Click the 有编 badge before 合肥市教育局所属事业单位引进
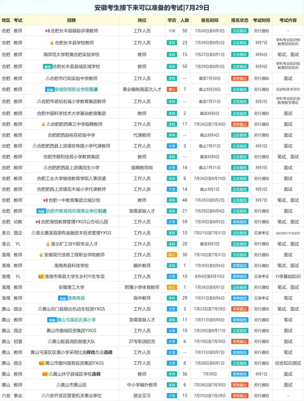This screenshot has height=401, width=304. pyautogui.click(x=41, y=211)
